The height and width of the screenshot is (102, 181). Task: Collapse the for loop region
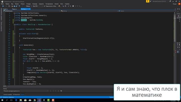pos(14,61)
